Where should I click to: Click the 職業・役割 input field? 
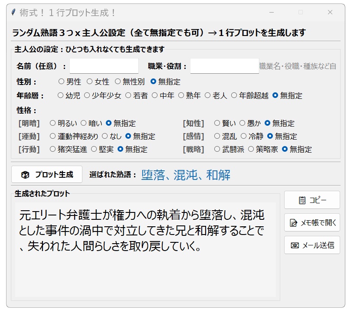[224, 65]
